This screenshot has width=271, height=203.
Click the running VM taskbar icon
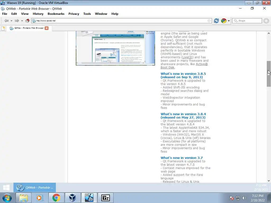tap(89, 198)
